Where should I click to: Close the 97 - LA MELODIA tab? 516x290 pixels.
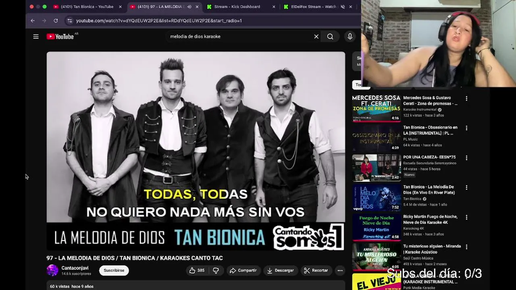(x=197, y=7)
